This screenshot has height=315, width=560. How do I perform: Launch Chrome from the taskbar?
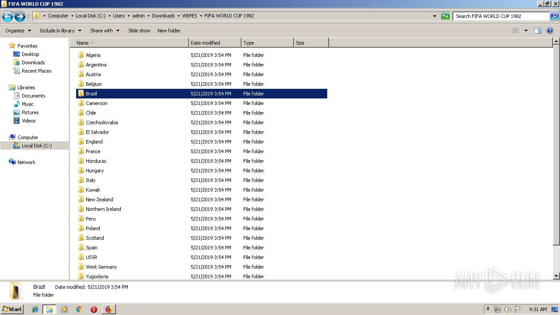[x=79, y=309]
